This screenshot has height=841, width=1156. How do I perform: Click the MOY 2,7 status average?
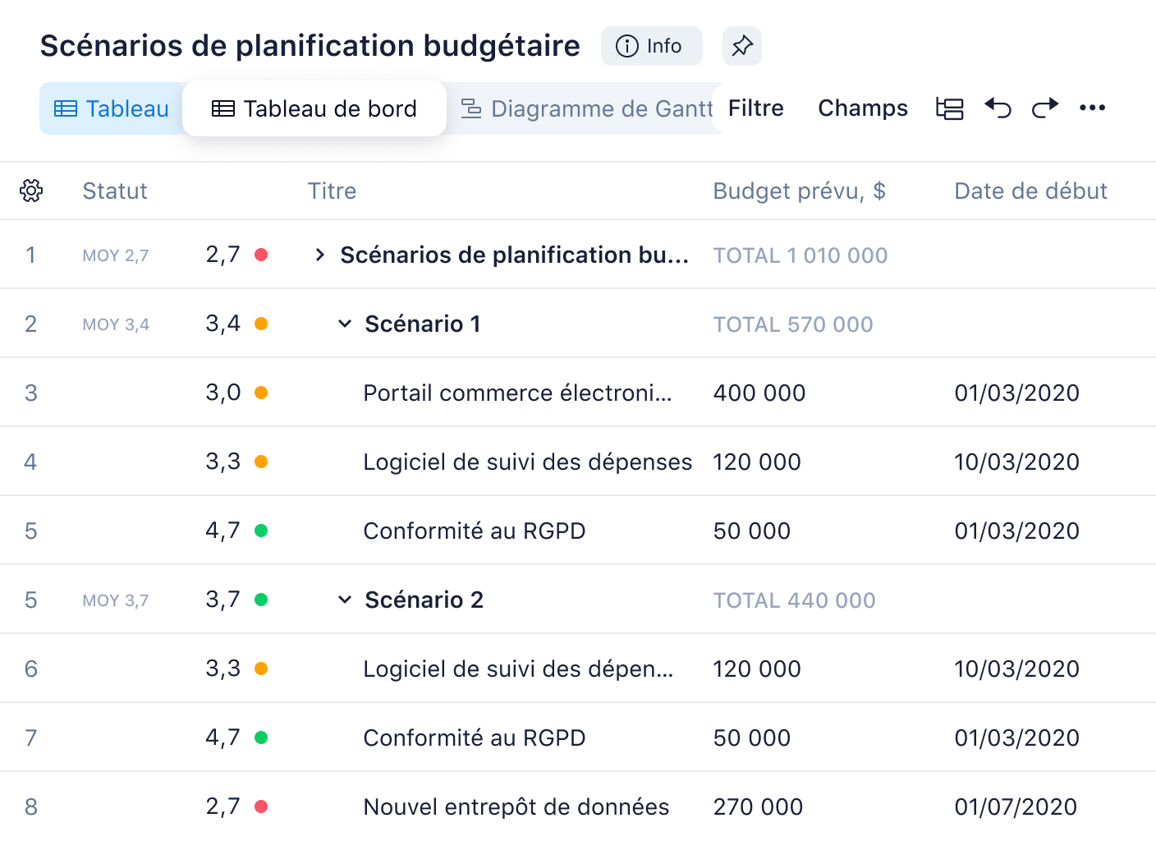point(115,255)
